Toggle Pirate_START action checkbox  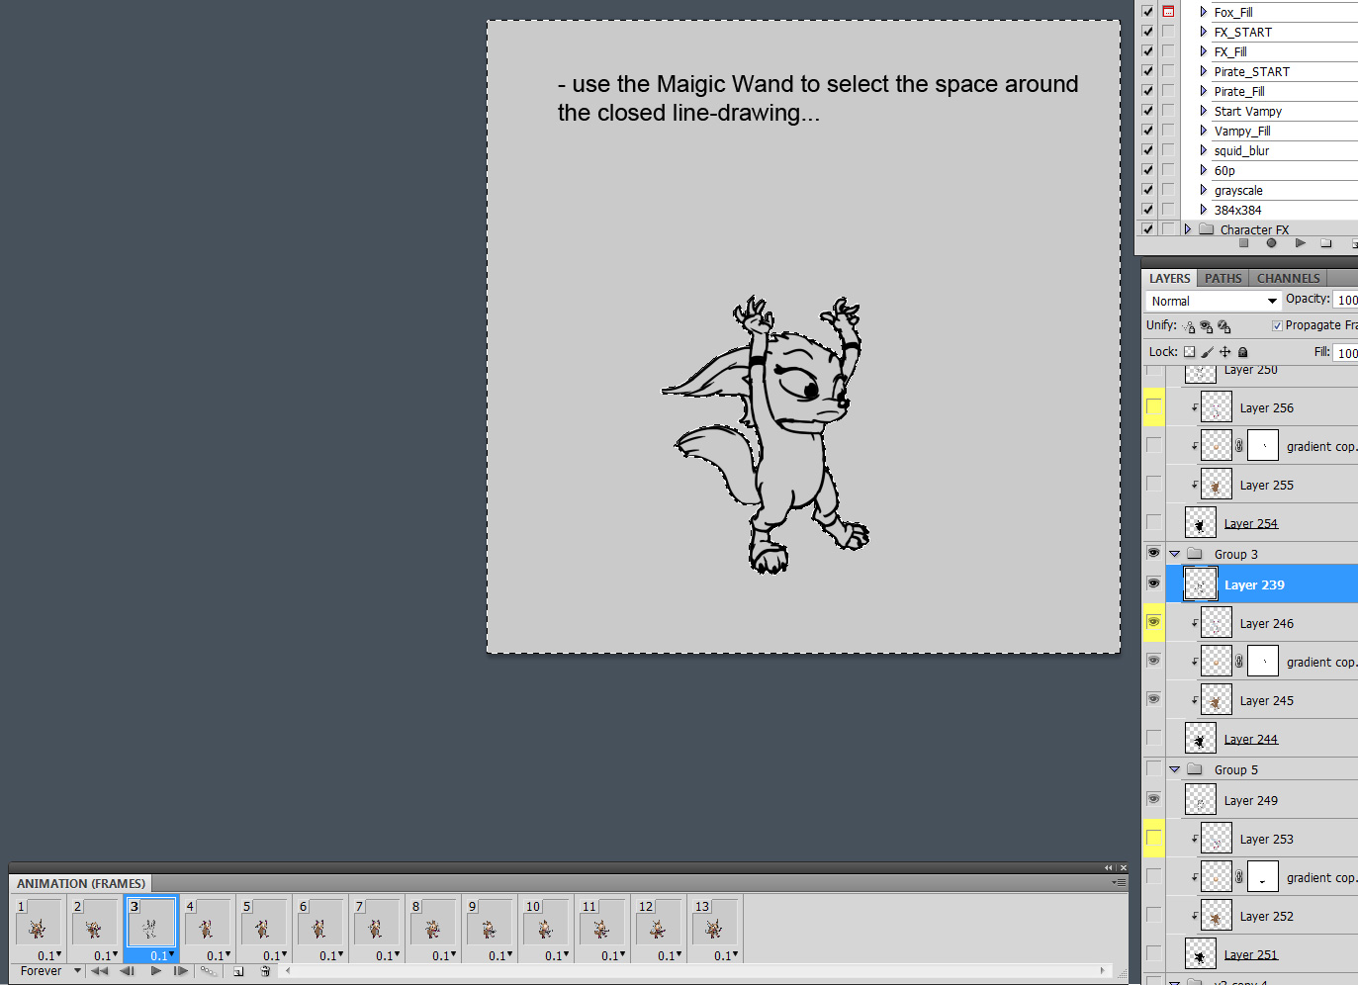1147,71
